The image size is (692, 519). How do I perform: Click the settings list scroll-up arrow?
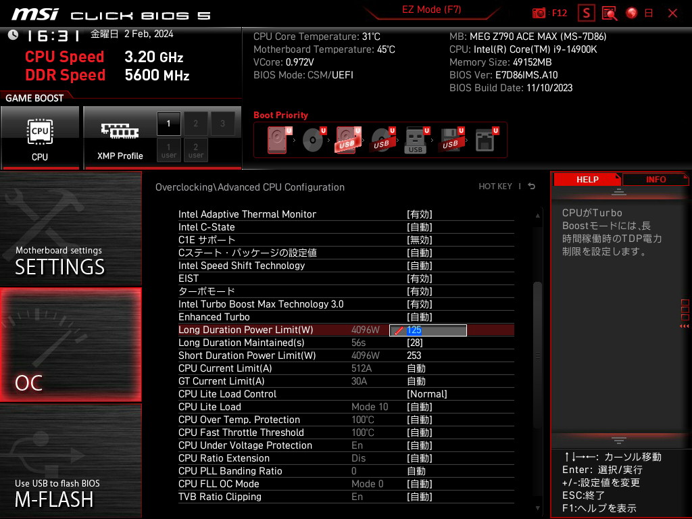(537, 216)
